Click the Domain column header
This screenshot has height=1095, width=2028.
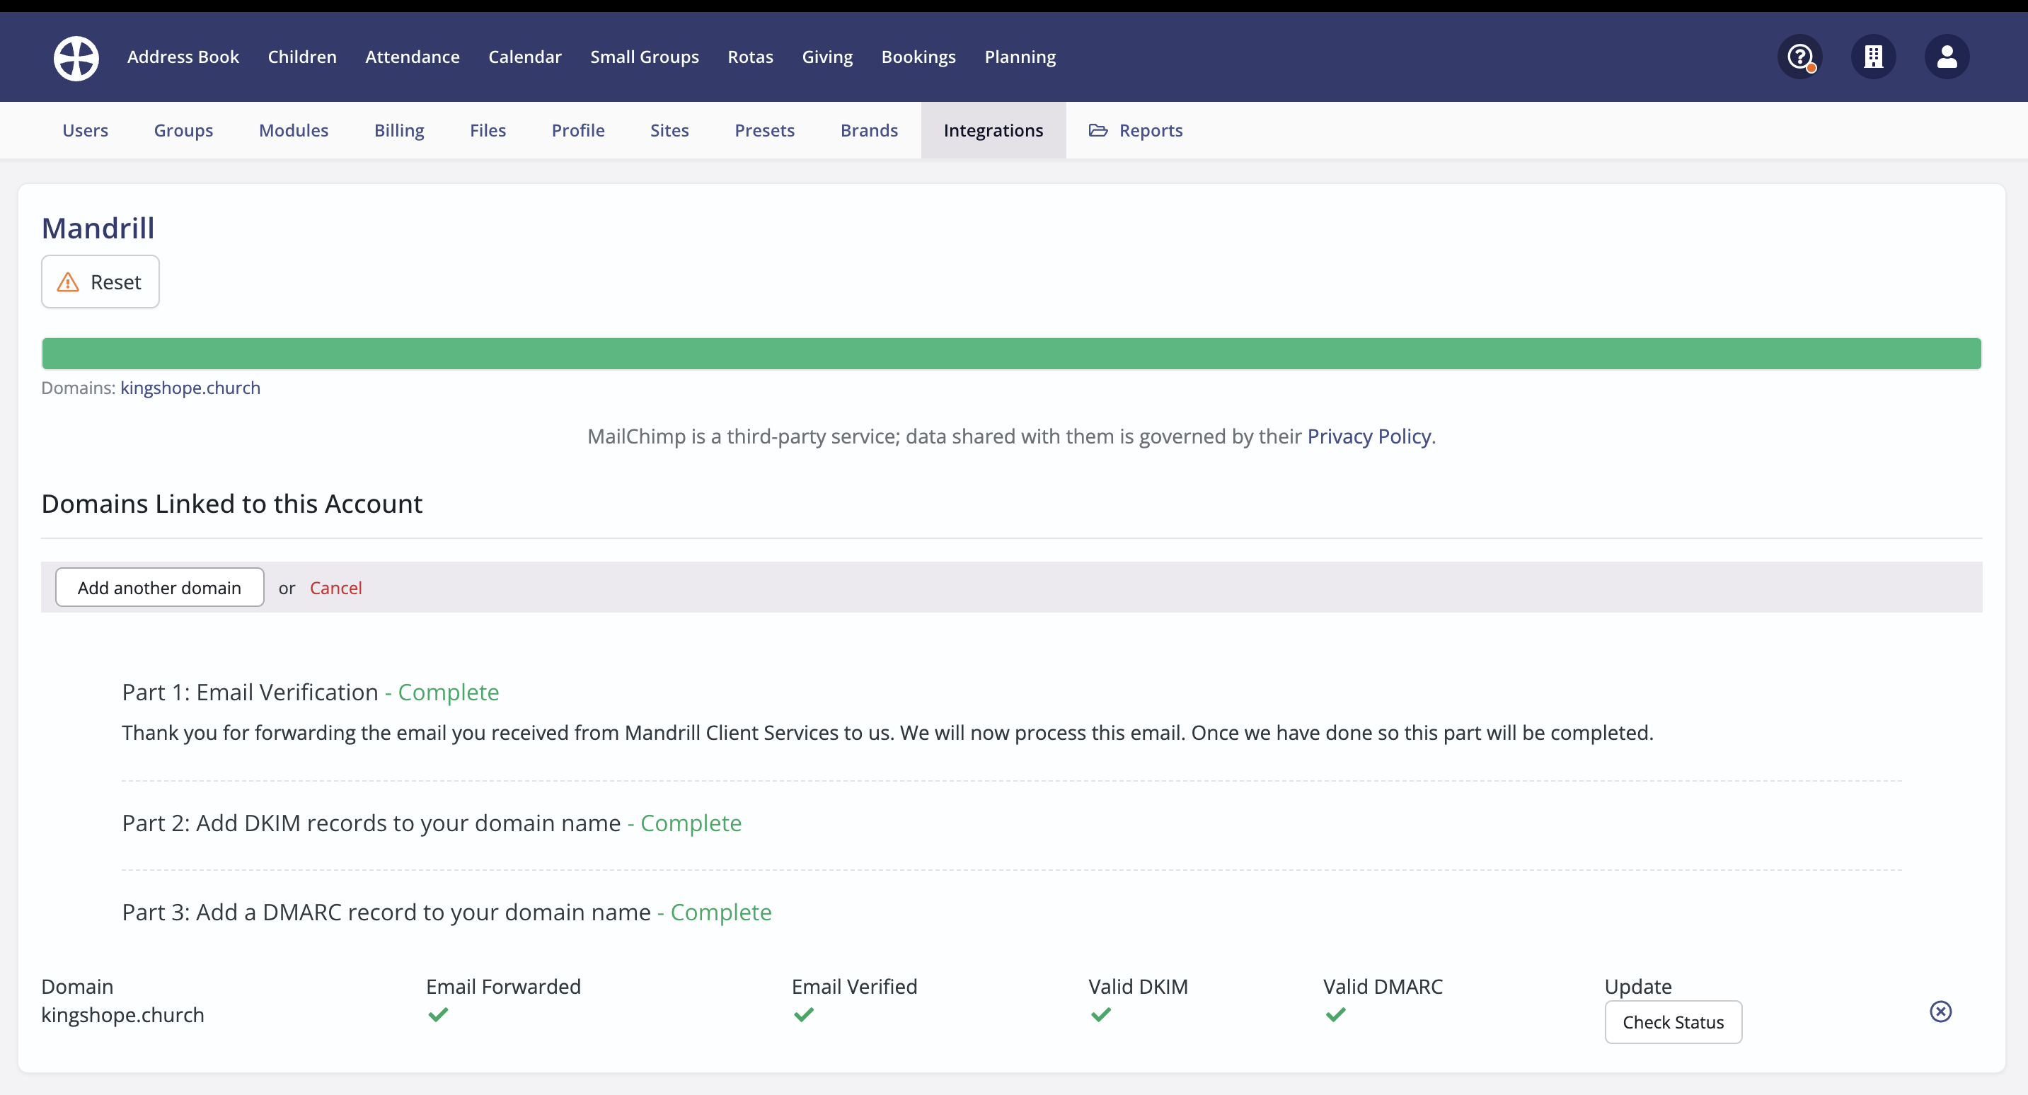tap(77, 986)
